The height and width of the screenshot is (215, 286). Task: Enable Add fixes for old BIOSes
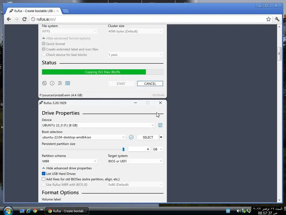pyautogui.click(x=44, y=179)
